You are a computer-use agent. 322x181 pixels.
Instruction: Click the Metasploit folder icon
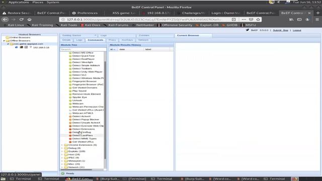tap(66, 161)
